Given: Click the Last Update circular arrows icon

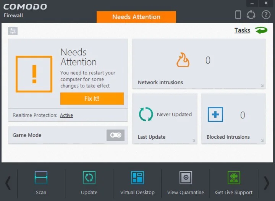Looking at the screenshot, I should (x=146, y=114).
